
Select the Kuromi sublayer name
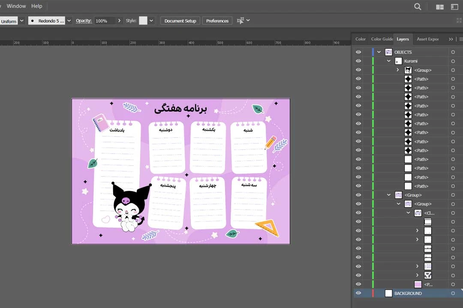coord(411,61)
